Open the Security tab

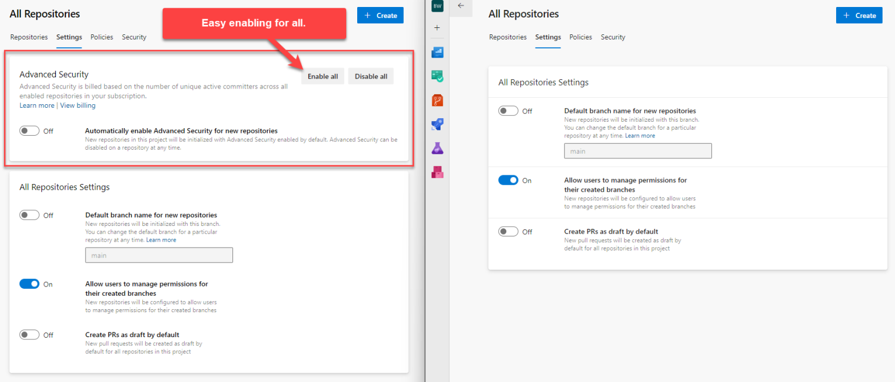(x=133, y=37)
